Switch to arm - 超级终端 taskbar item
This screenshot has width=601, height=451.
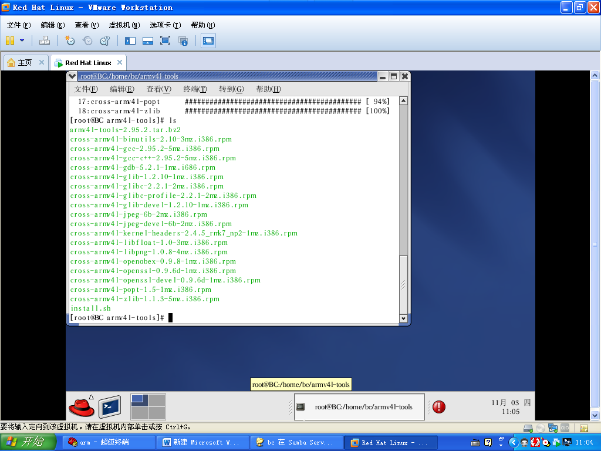(110, 442)
